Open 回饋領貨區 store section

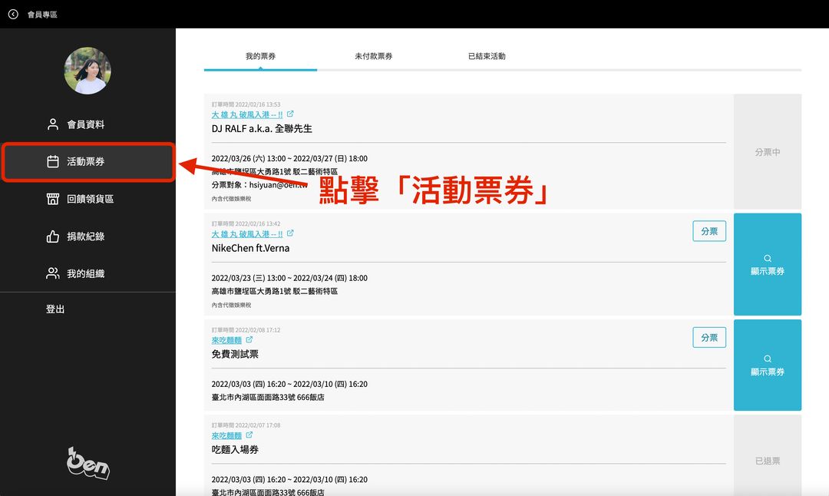[x=90, y=199]
